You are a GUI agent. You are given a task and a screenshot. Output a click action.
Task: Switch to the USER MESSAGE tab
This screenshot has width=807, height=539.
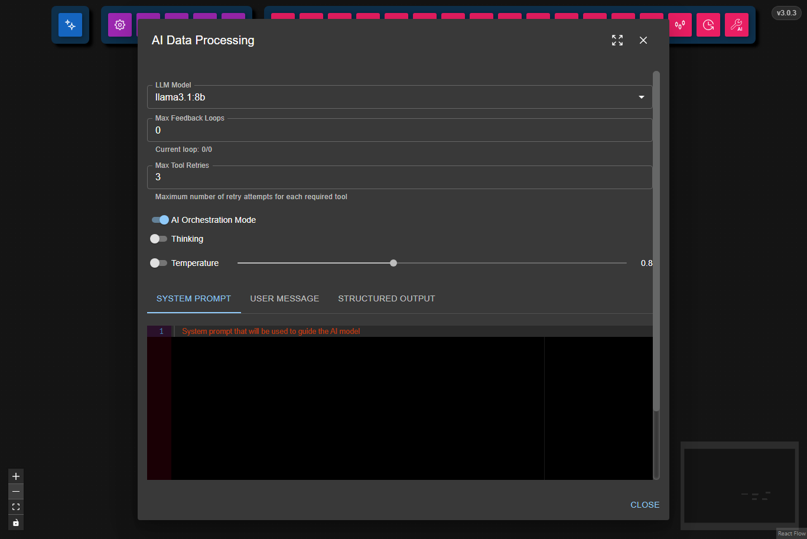click(285, 298)
